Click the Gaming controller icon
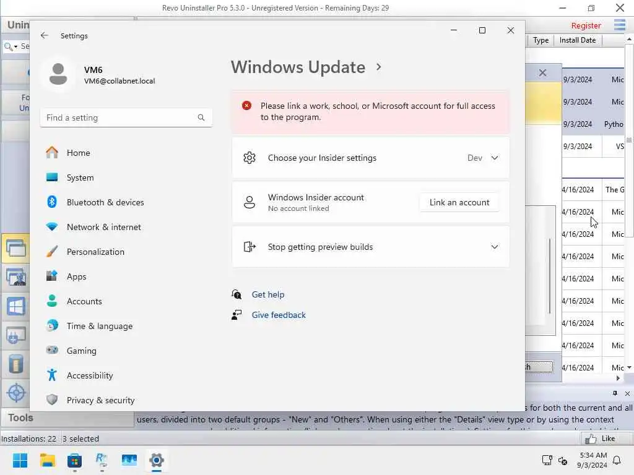The height and width of the screenshot is (475, 634). (52, 350)
